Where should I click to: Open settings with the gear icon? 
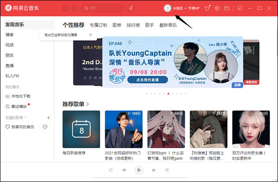[x=217, y=8]
